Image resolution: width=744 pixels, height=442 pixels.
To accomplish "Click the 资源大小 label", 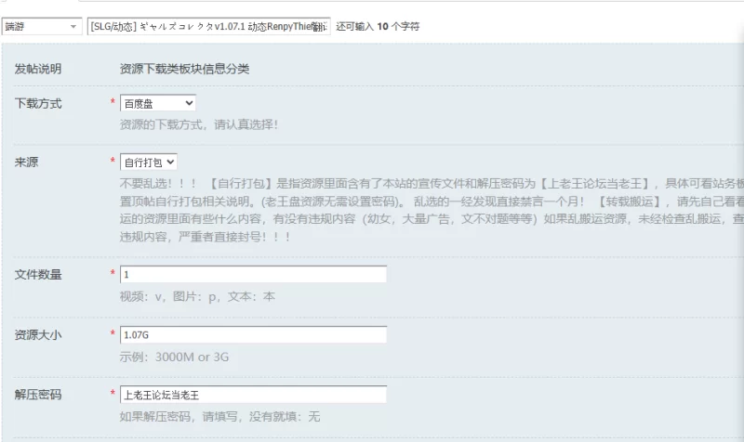I will (38, 335).
